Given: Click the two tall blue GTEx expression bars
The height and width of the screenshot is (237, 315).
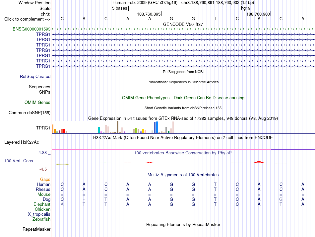Looking at the screenshot, I should click(156, 127).
